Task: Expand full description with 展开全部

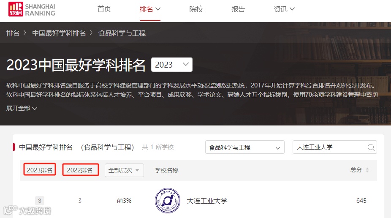Action: pos(22,108)
